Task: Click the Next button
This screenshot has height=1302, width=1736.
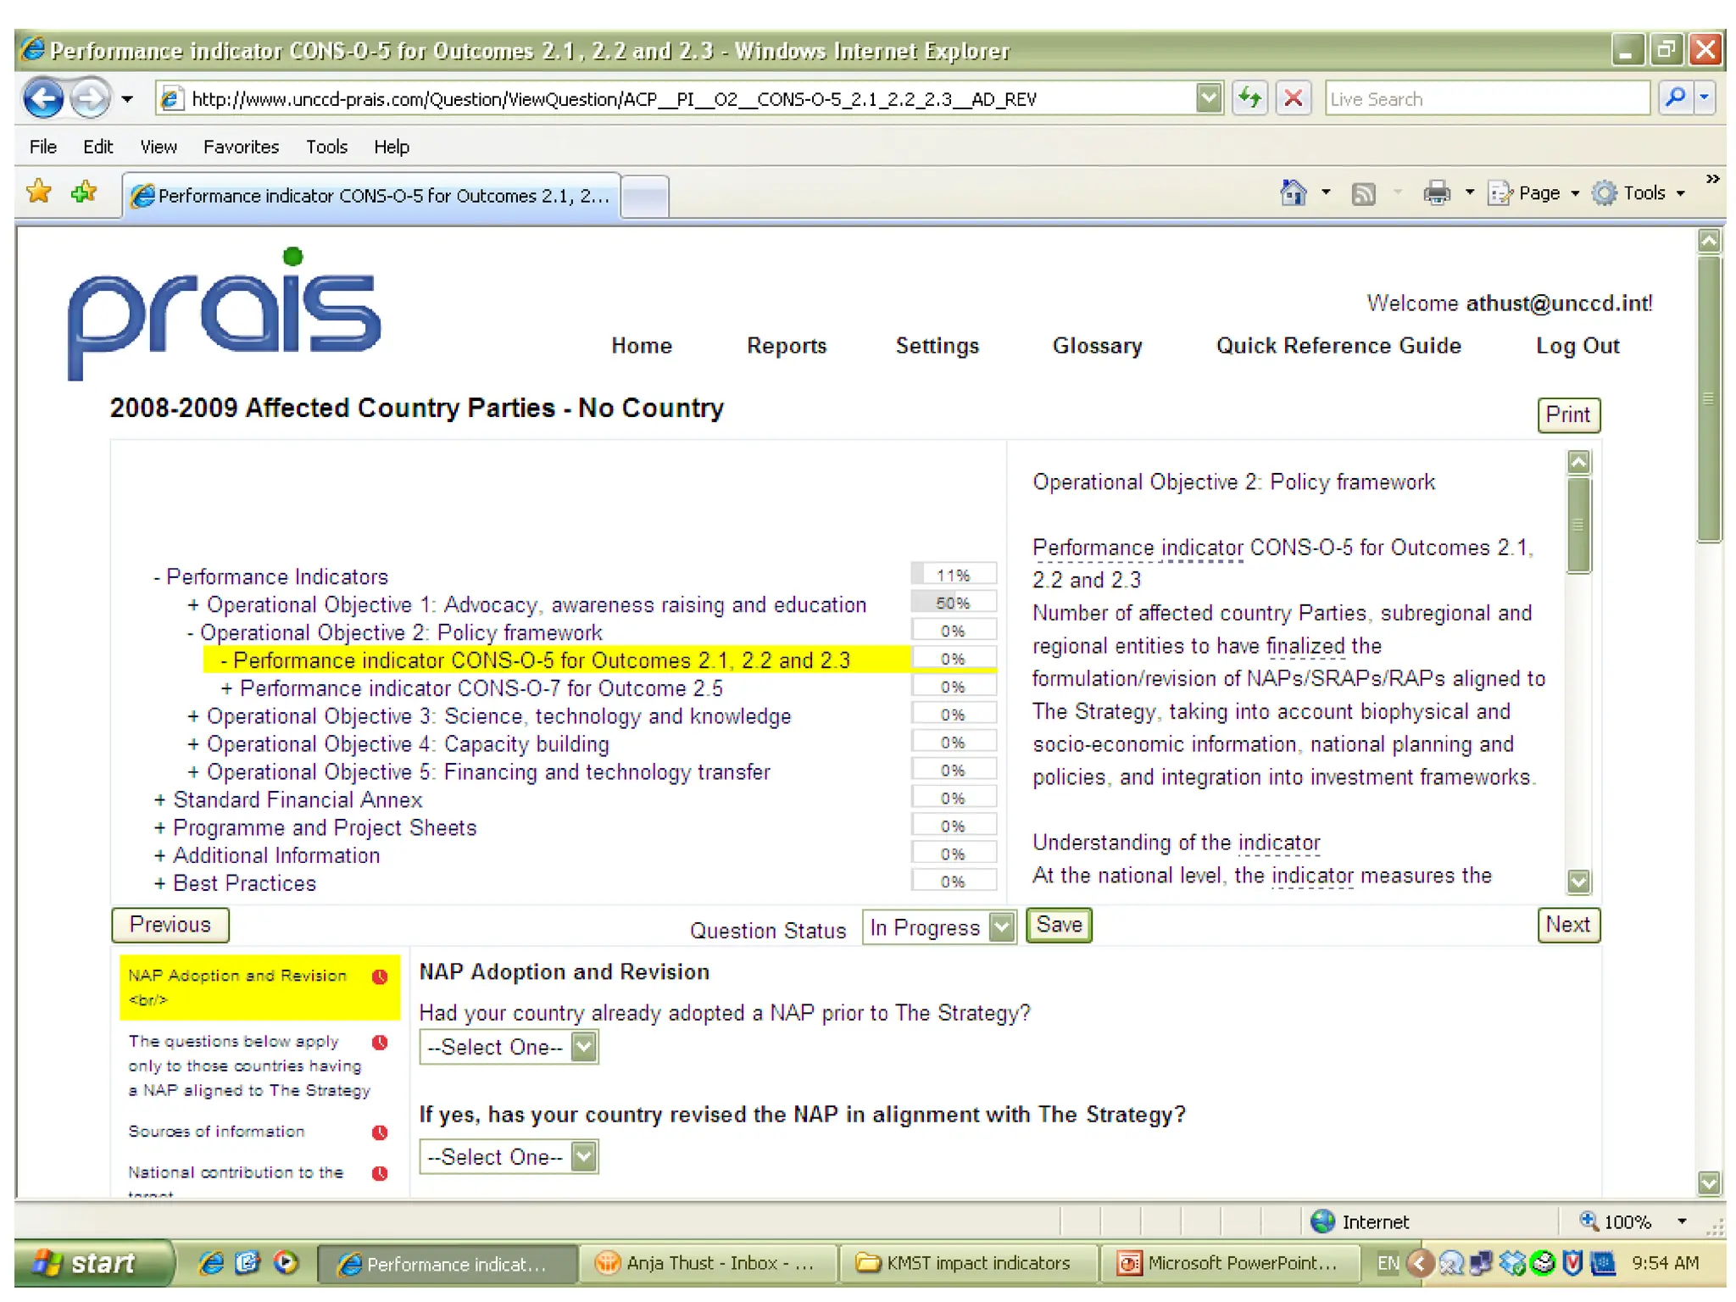Action: pyautogui.click(x=1567, y=925)
